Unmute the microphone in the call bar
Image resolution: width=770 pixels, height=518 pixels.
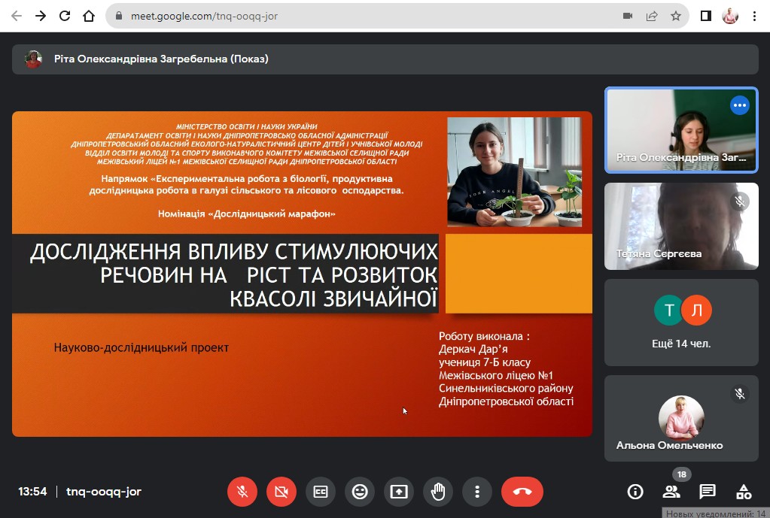coord(242,492)
